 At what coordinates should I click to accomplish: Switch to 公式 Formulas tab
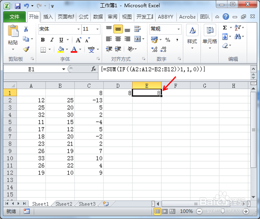pyautogui.click(x=84, y=17)
